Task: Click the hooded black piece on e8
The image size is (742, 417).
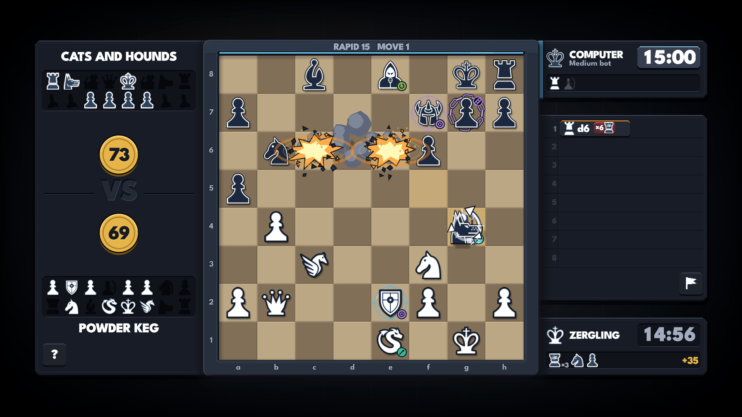Action: click(391, 75)
